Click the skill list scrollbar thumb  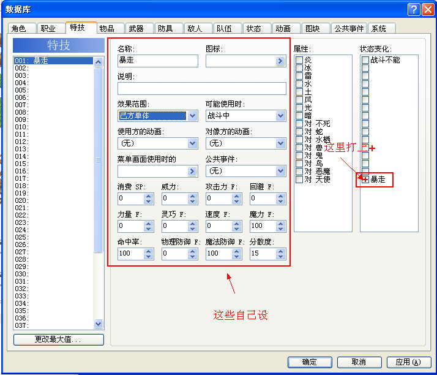point(98,160)
